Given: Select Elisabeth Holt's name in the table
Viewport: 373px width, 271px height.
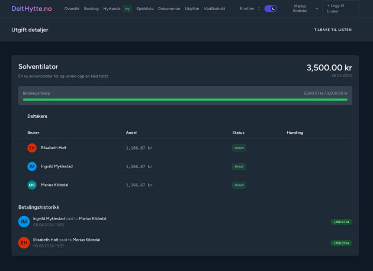Looking at the screenshot, I should tap(54, 148).
